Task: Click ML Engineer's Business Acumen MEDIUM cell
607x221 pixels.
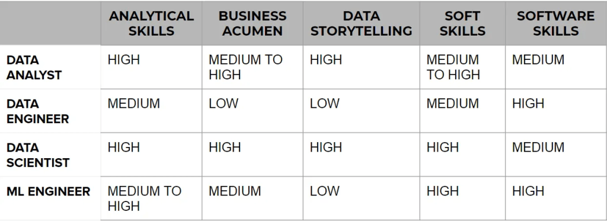Action: click(x=253, y=198)
